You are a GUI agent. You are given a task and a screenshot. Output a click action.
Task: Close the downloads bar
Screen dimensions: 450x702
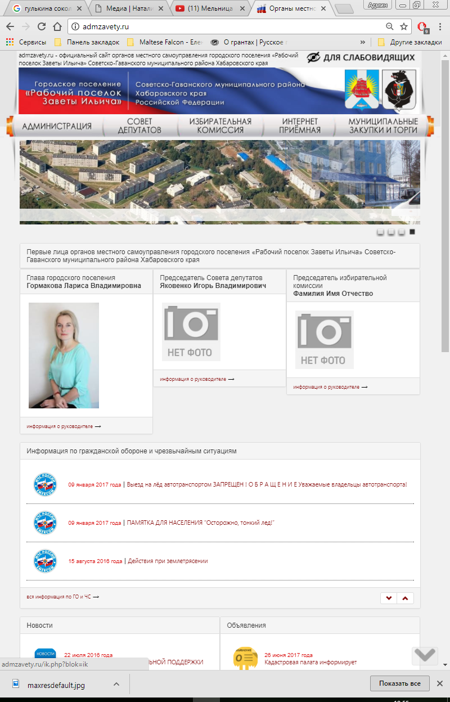click(441, 683)
